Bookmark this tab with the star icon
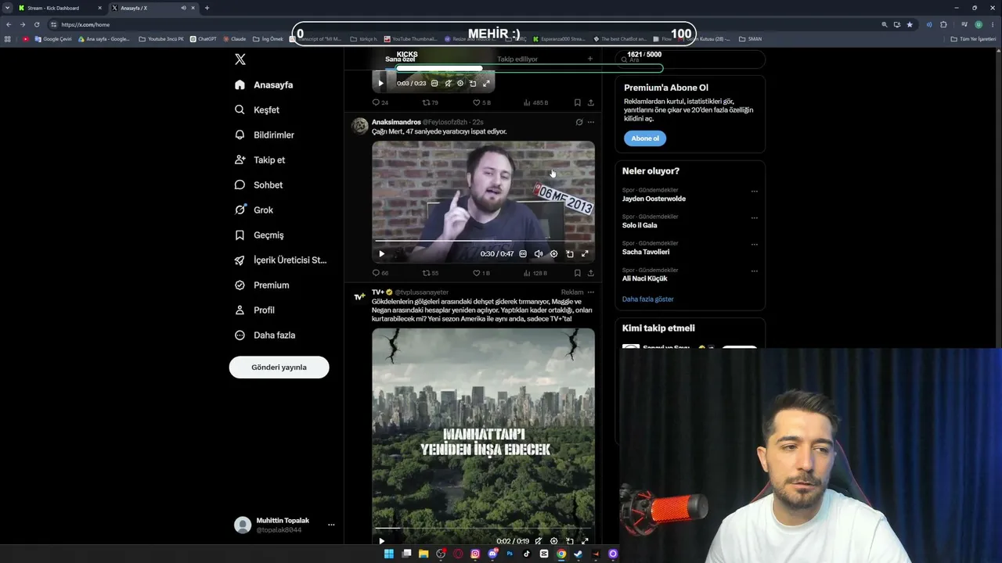Image resolution: width=1002 pixels, height=563 pixels. tap(910, 24)
